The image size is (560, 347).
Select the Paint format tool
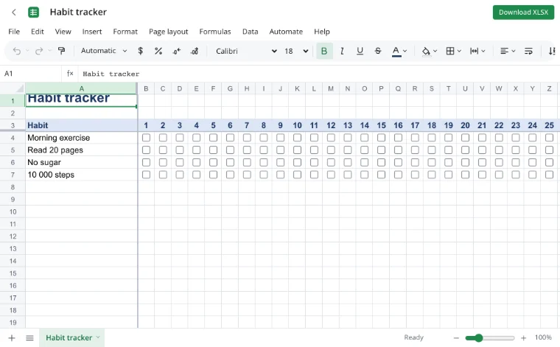click(x=61, y=51)
